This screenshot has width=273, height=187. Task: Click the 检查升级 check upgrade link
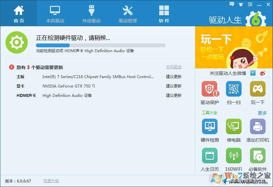click(x=51, y=181)
